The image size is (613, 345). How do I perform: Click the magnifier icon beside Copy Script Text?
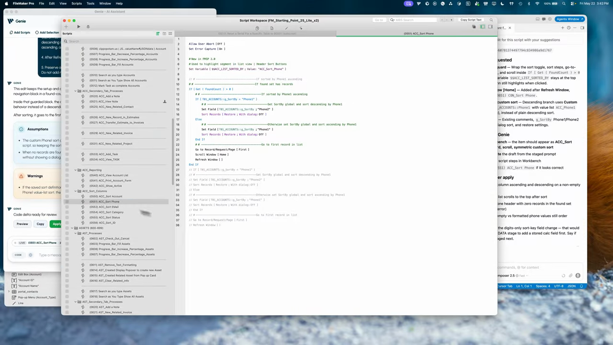pos(491,20)
